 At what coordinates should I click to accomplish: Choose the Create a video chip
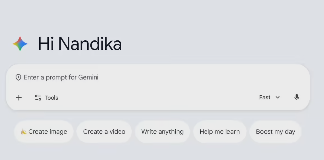[104, 132]
